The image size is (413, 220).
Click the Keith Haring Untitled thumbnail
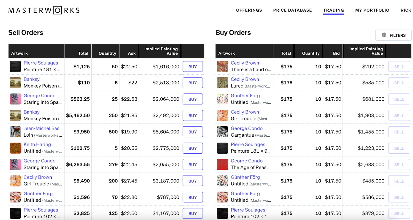pyautogui.click(x=15, y=148)
